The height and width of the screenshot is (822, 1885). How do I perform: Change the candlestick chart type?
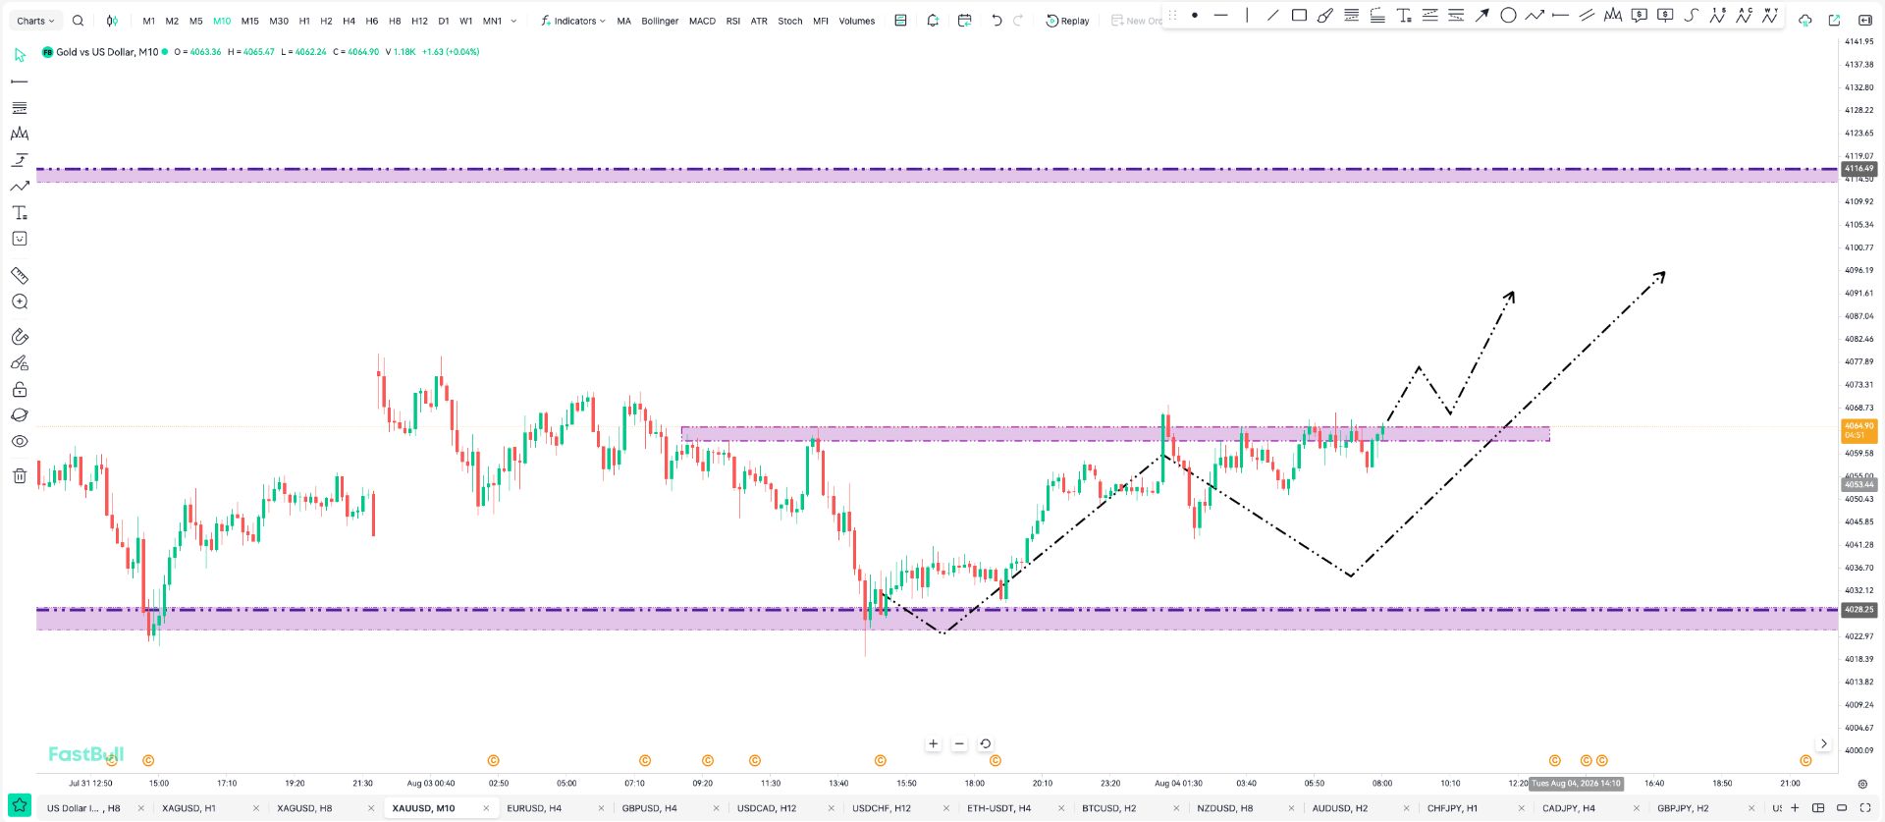112,21
